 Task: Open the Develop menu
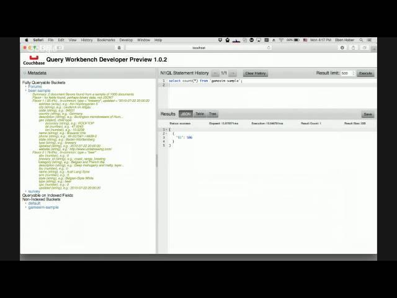pos(126,40)
